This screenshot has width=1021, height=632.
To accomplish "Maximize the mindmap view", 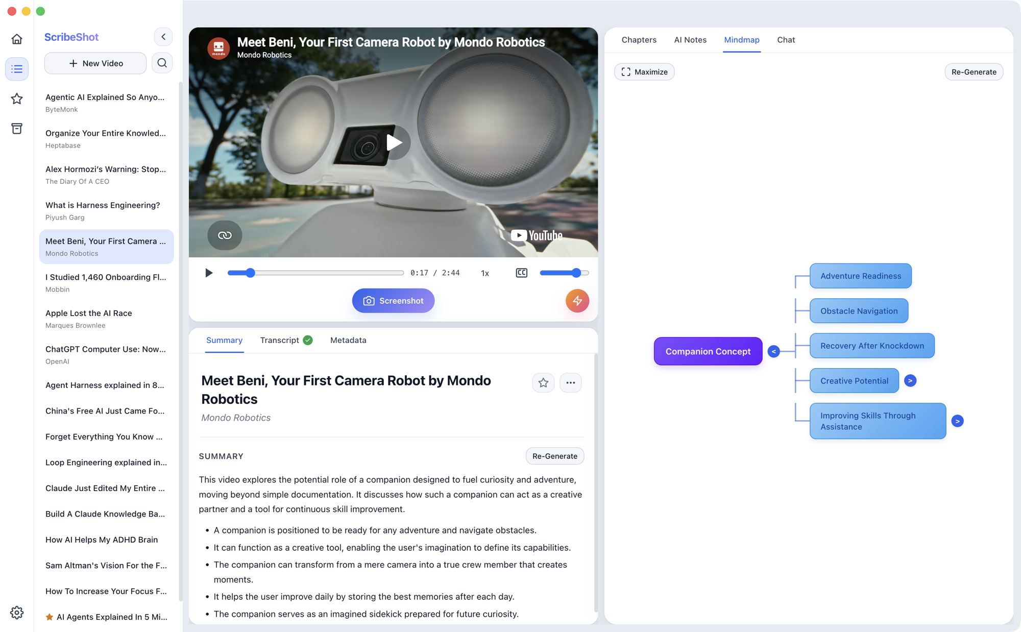I will [x=644, y=72].
